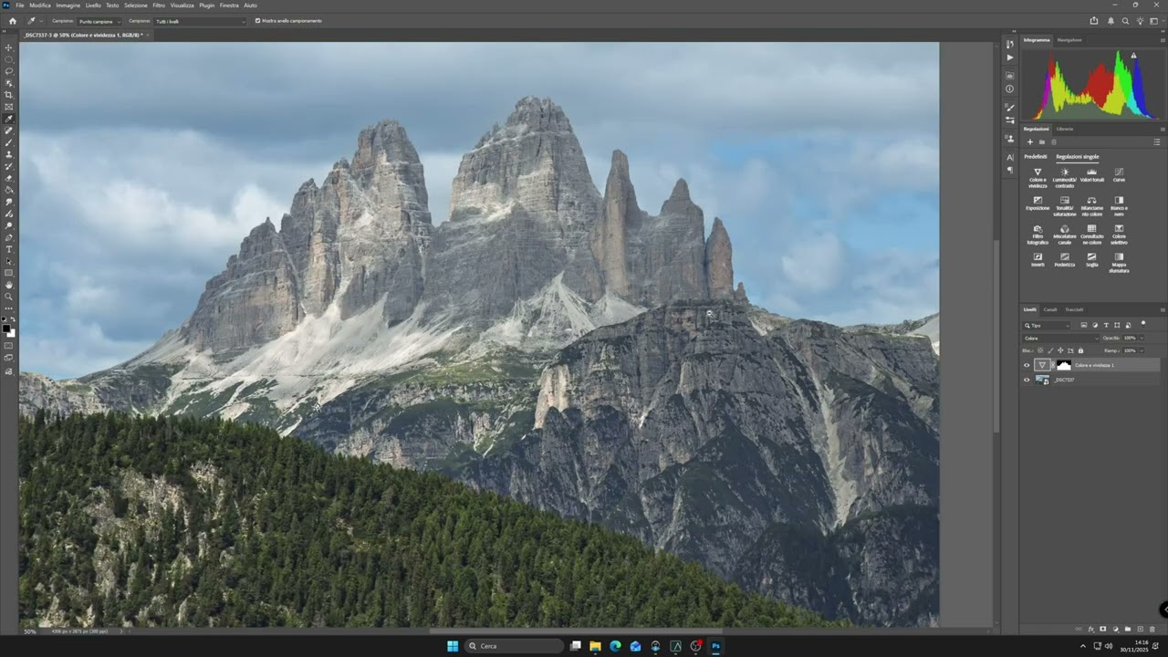Select the Eyedropper tool in the toolbox
1168x657 pixels.
pyautogui.click(x=9, y=119)
